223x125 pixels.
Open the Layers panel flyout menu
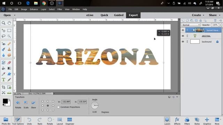coord(220,20)
